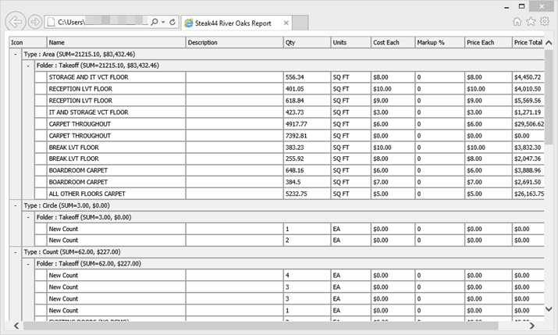Open a new blank tab
Screen dimensions: 558x335
pyautogui.click(x=300, y=23)
